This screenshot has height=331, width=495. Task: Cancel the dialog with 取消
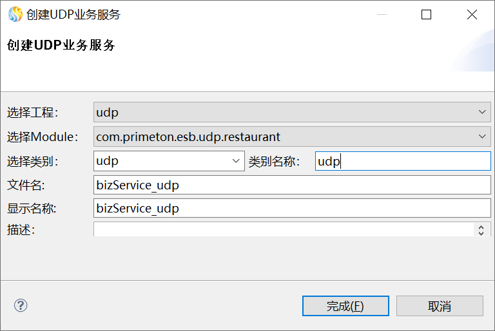[440, 306]
